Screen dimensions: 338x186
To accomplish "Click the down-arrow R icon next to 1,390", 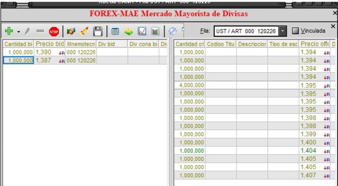I will coord(62,53).
